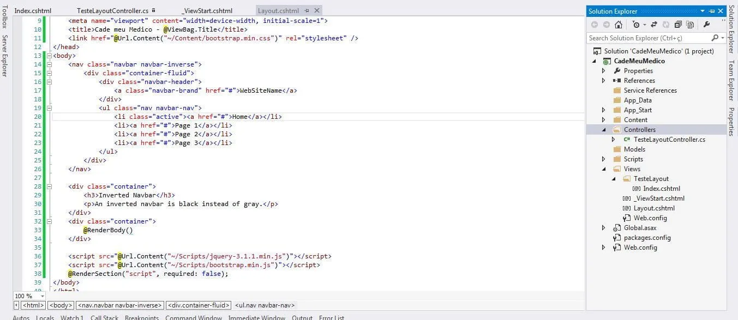The width and height of the screenshot is (738, 320).
Task: Click the Refresh icon in Solution Explorer
Action: pos(666,25)
